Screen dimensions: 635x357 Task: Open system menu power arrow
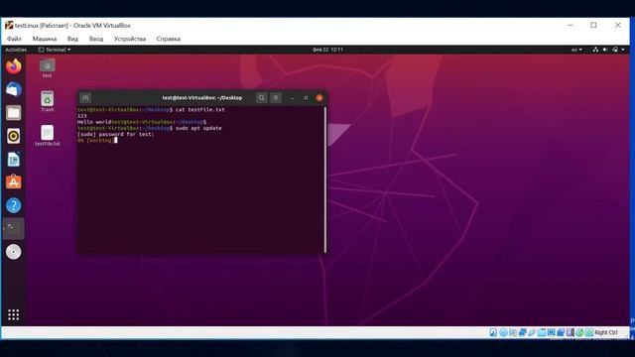(x=623, y=50)
